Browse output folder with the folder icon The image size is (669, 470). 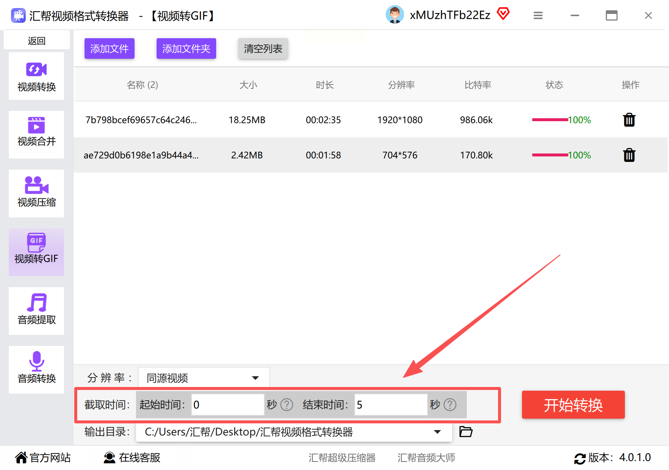(466, 431)
